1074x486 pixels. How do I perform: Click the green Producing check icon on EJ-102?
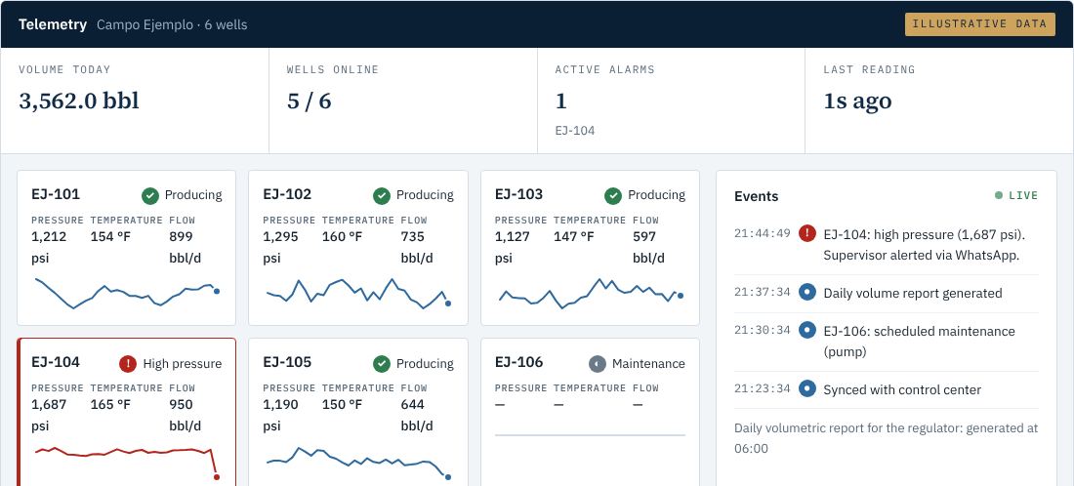(382, 196)
